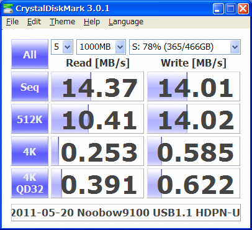Image resolution: width=252 pixels, height=230 pixels.
Task: Open the Language menu
Action: tap(126, 22)
